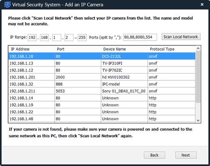Viewport: 210px width, 166px height.
Task: Select the row 192.168.1.18
Action: point(102,56)
